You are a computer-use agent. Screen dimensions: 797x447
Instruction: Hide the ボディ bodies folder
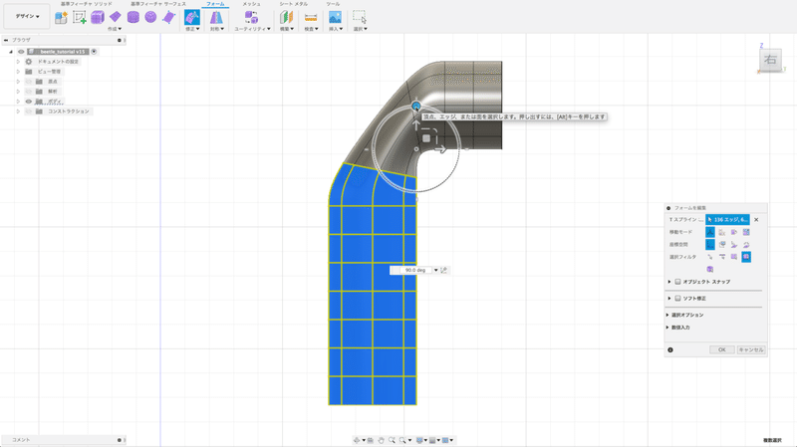(x=29, y=102)
